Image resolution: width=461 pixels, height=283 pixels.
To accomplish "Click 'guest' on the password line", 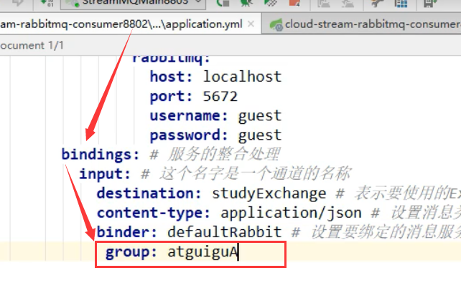I will pos(260,136).
